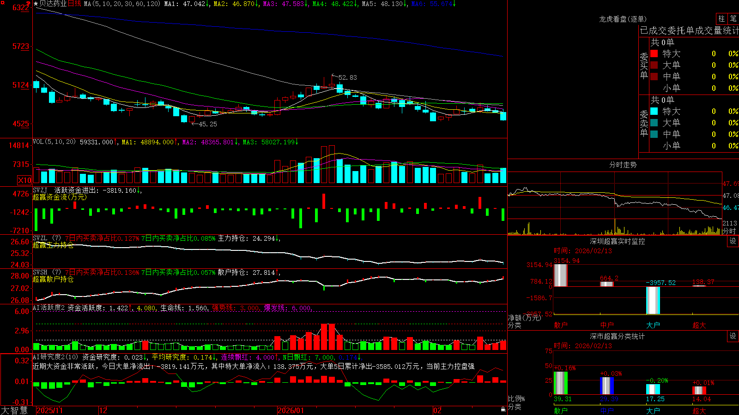The image size is (739, 415).
Task: Click the 散户 39.31 bar in 分类统计
Action: click(x=560, y=383)
